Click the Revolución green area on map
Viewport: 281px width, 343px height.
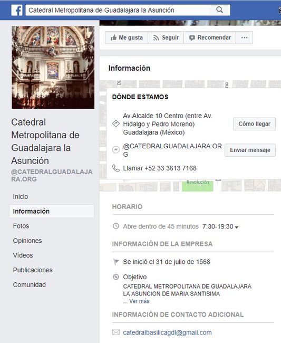click(x=198, y=185)
